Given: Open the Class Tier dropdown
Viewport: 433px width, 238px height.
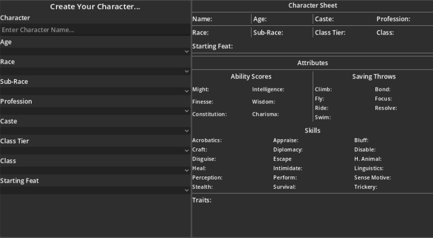Looking at the screenshot, I should (x=95, y=151).
